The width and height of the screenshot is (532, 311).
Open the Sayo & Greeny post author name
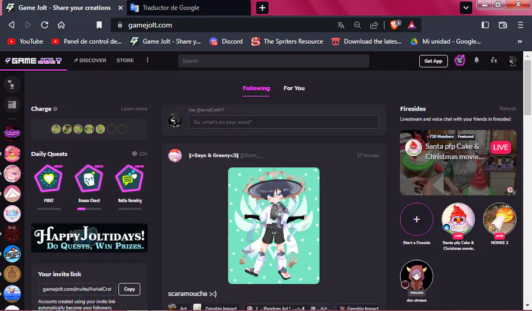pos(214,156)
